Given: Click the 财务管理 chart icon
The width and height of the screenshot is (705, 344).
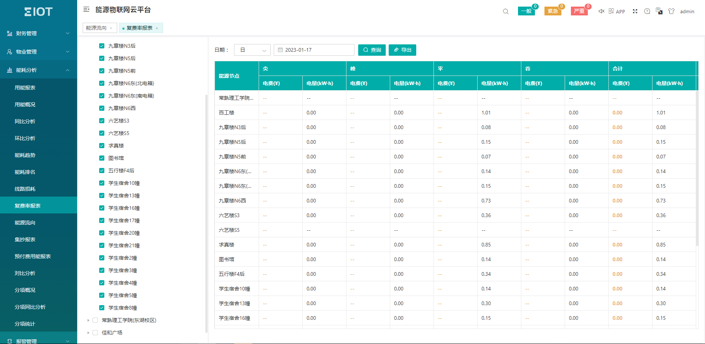Looking at the screenshot, I should point(10,33).
